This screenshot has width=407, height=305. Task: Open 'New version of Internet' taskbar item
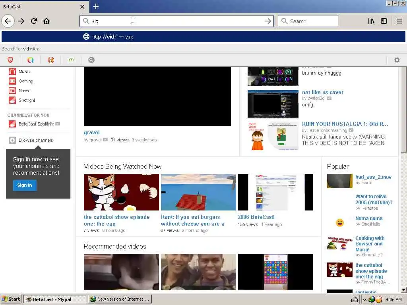(x=120, y=299)
